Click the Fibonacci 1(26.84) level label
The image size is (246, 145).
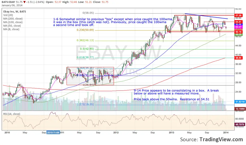click(88, 85)
